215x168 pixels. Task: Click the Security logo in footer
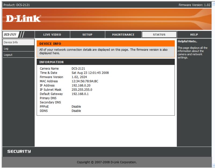pos(19,151)
